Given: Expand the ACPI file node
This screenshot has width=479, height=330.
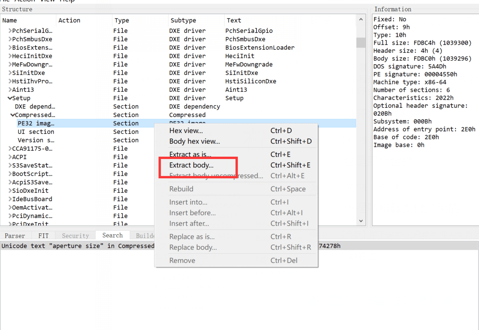Looking at the screenshot, I should (x=10, y=157).
